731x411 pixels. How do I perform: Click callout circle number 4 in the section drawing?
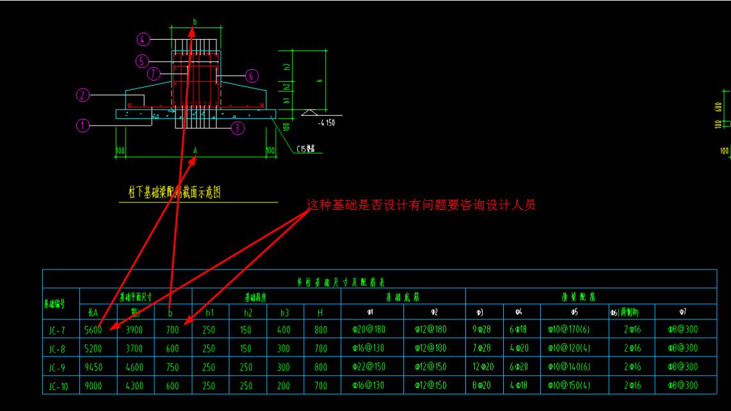(x=143, y=40)
